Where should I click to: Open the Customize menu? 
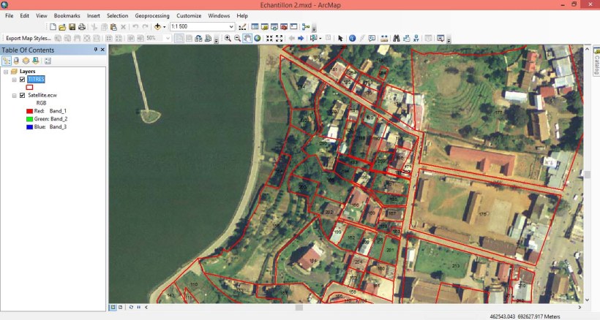189,15
